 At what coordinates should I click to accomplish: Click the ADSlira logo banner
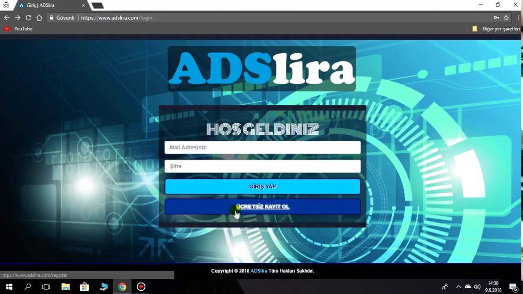[261, 69]
